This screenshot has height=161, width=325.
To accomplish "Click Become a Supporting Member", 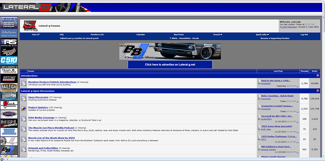I will point(275,38).
